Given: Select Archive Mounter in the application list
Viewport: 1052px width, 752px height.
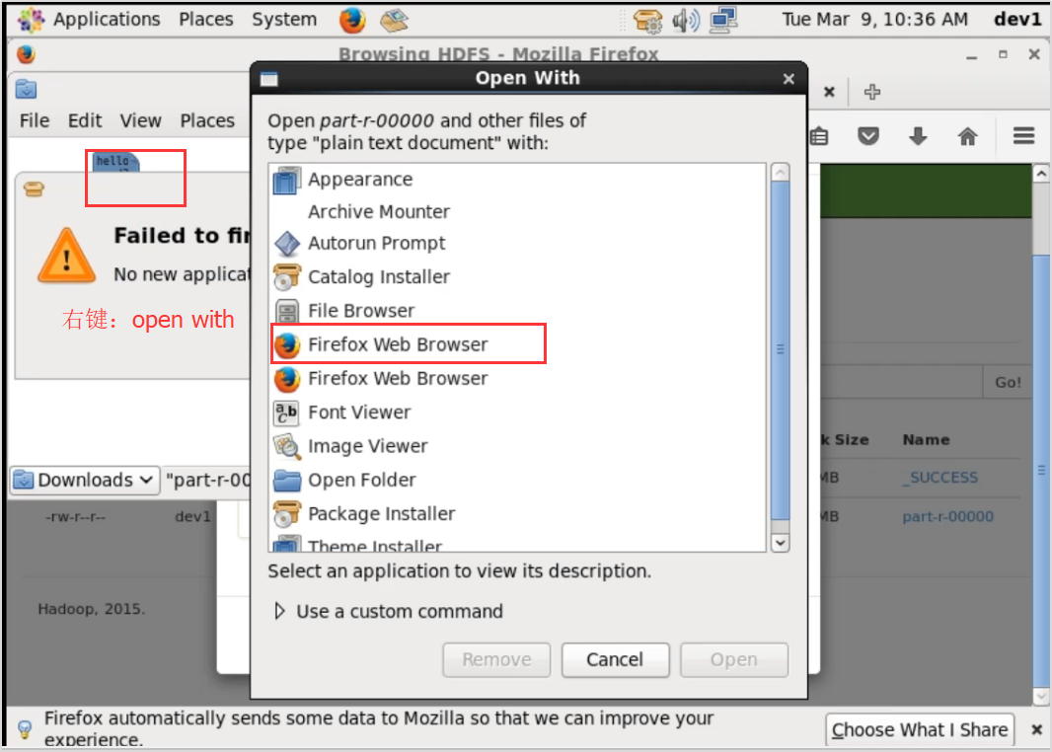Looking at the screenshot, I should [x=517, y=212].
